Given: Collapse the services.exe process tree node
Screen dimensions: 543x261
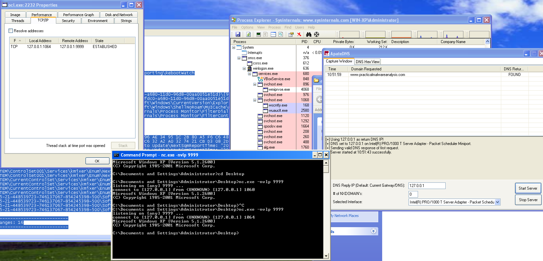Looking at the screenshot, I should [x=249, y=74].
